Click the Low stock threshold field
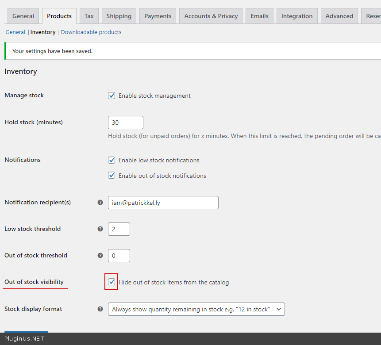This screenshot has width=381, height=345. click(119, 229)
